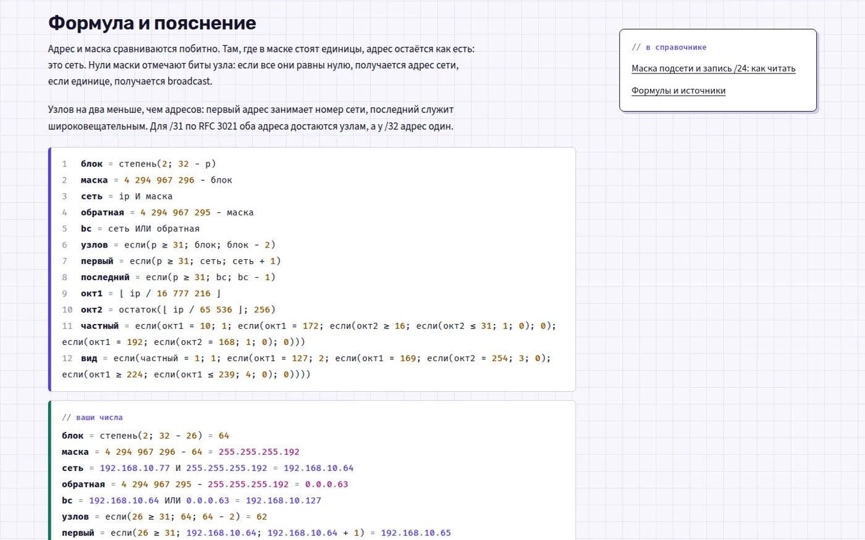Click the paragraph beginning 'Адрес и маска сравниваются побитно'

[261, 65]
